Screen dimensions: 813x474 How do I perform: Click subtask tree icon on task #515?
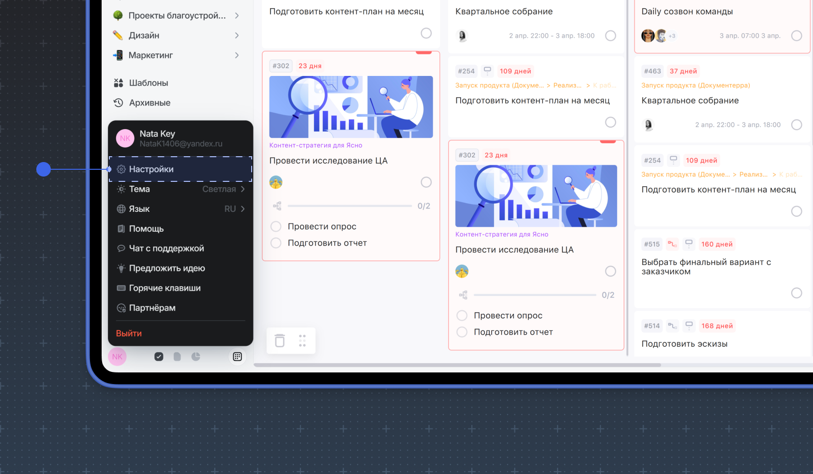(672, 244)
